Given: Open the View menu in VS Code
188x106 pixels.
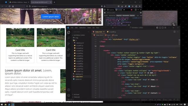Looking at the screenshot, I should 89,28.
